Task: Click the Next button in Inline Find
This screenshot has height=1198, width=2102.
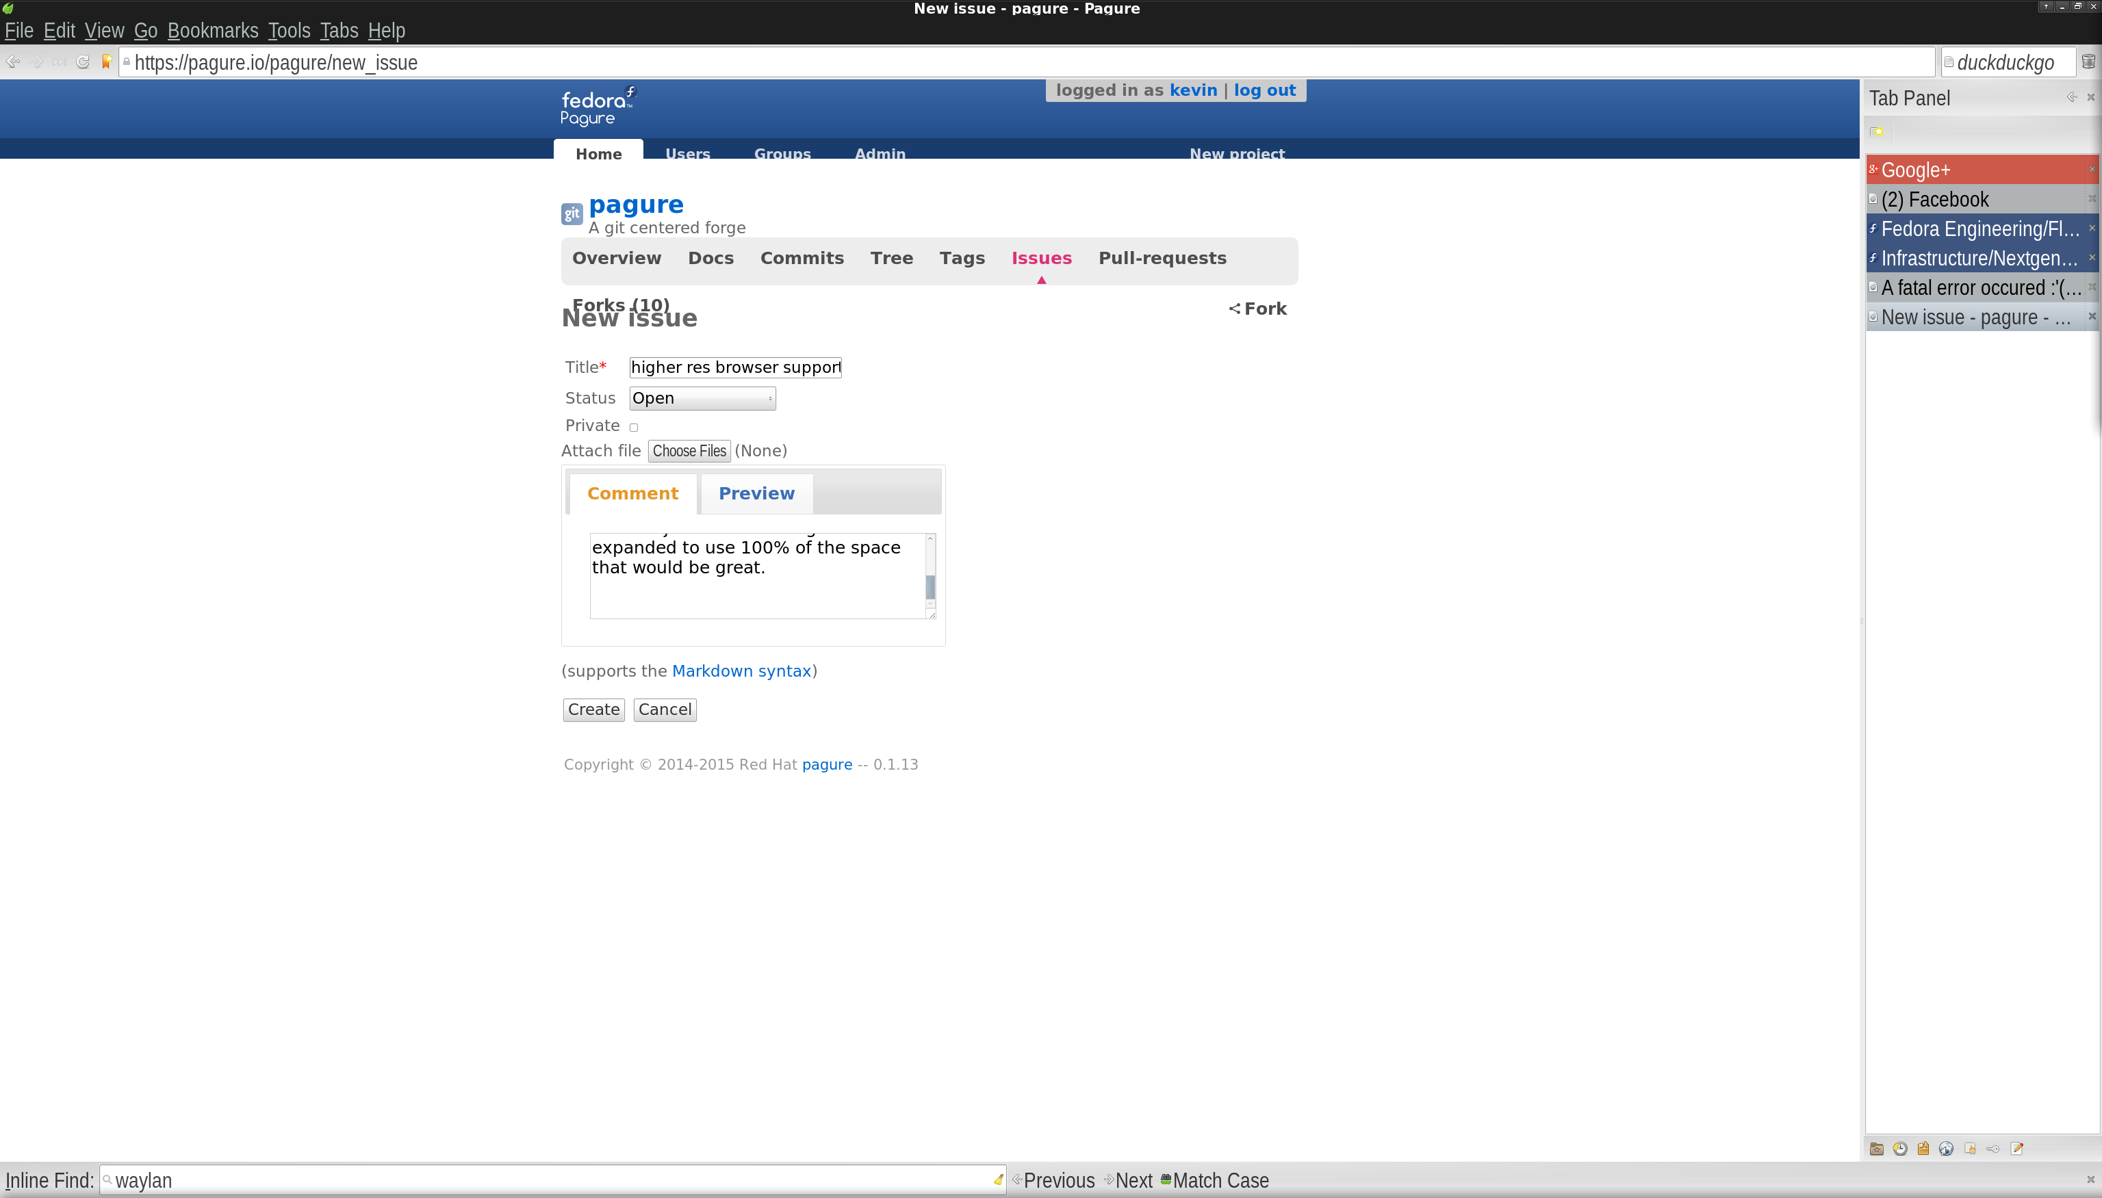Action: pos(1127,1180)
